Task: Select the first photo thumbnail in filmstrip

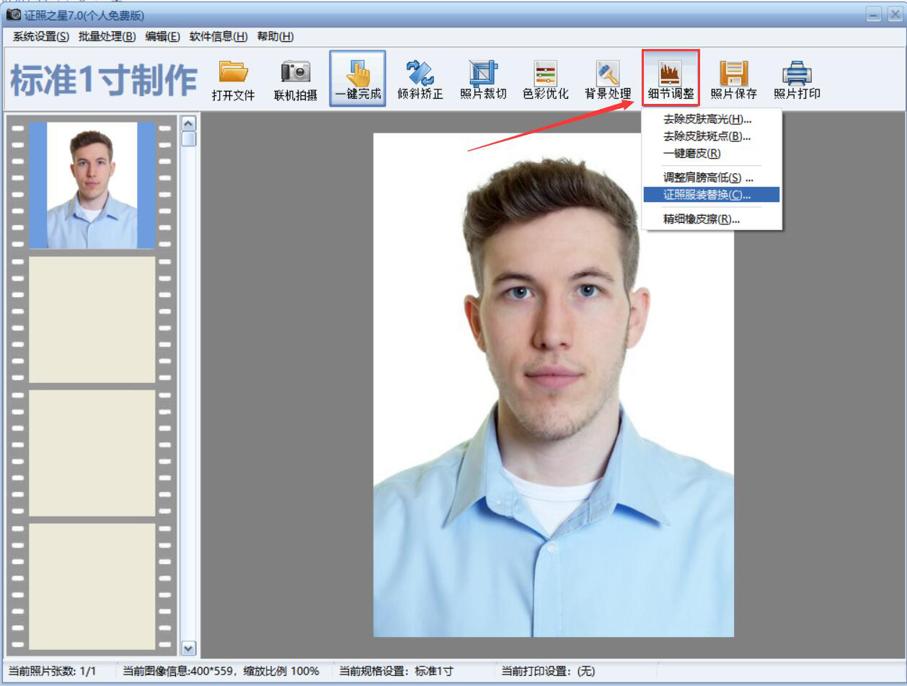Action: pyautogui.click(x=92, y=185)
